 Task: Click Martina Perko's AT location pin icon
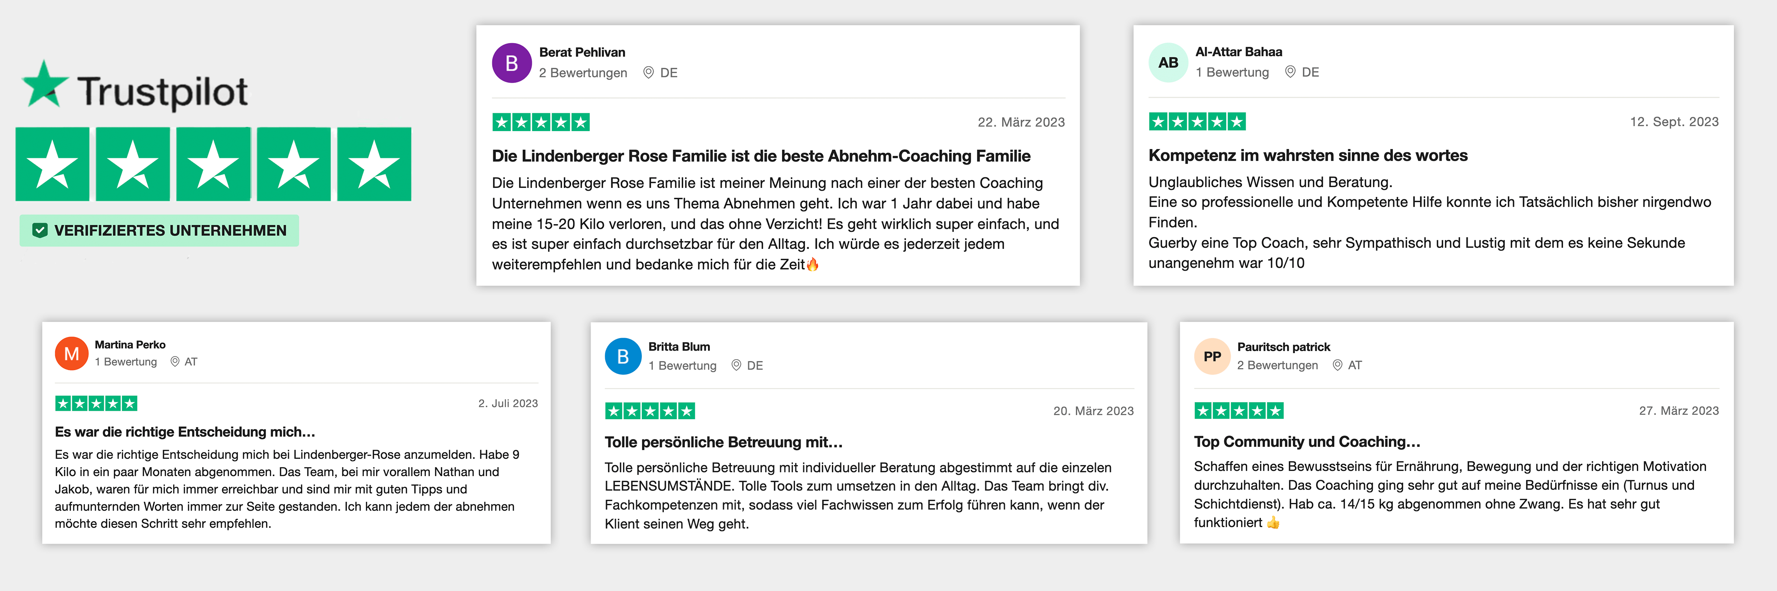pyautogui.click(x=175, y=362)
